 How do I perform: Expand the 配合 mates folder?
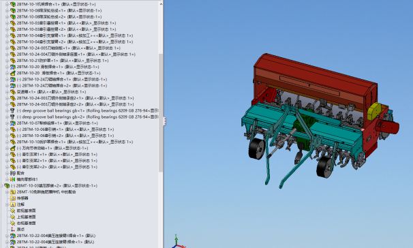[x=7, y=173]
